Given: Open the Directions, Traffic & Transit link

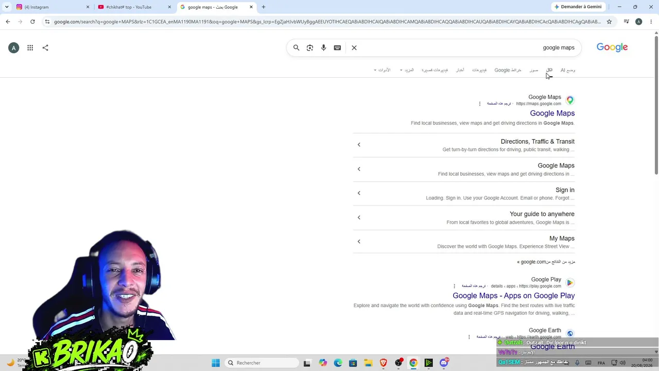Looking at the screenshot, I should coord(537,142).
